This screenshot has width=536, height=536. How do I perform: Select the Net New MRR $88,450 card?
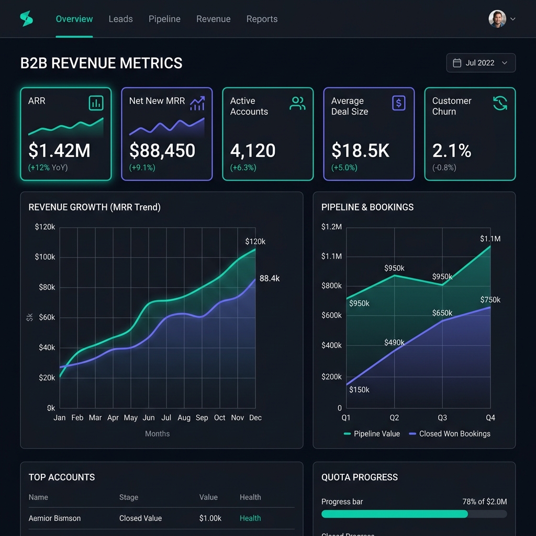click(167, 134)
